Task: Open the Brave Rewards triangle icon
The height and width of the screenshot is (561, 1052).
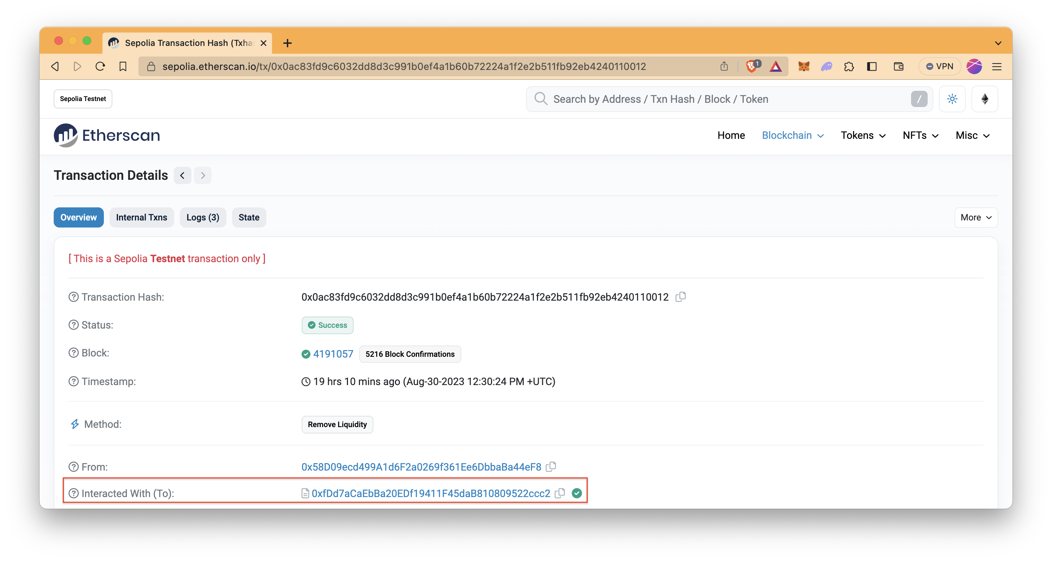Action: (775, 66)
